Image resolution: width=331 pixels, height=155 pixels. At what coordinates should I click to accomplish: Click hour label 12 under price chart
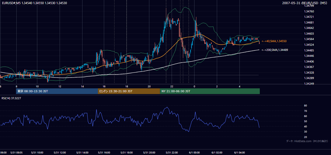pyautogui.click(x=60, y=86)
